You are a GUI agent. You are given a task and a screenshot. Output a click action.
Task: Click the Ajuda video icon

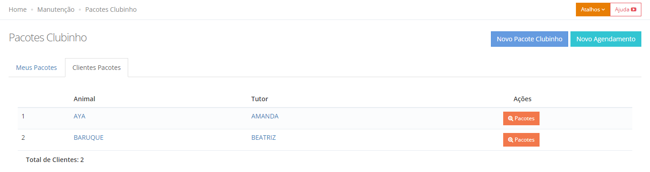[633, 10]
